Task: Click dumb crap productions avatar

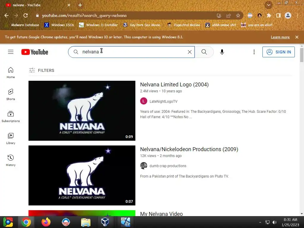Action: 144,166
